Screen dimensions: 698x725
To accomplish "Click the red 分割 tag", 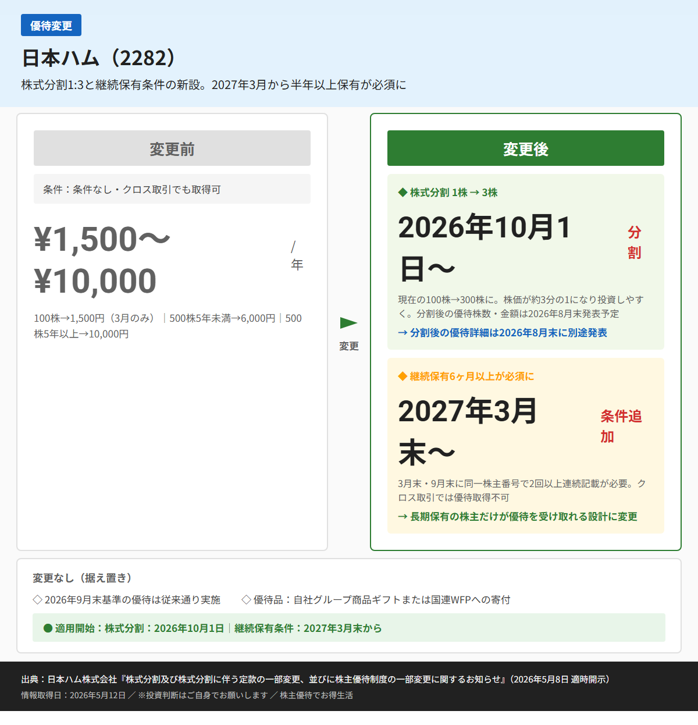I will tap(635, 242).
